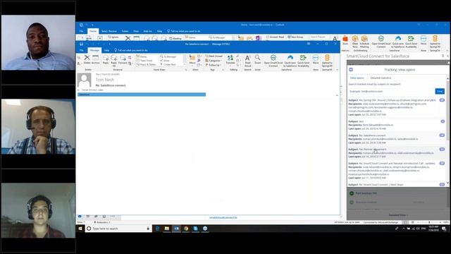Open Outlook from taskbar
The width and height of the screenshot is (451, 254).
coord(176,229)
